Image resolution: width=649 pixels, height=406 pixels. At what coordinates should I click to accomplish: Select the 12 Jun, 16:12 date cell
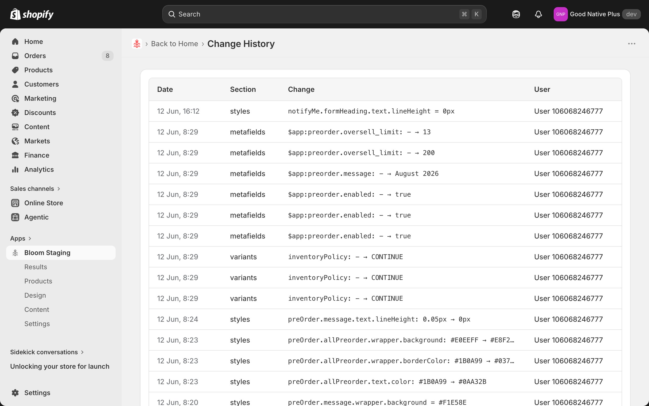coord(178,111)
